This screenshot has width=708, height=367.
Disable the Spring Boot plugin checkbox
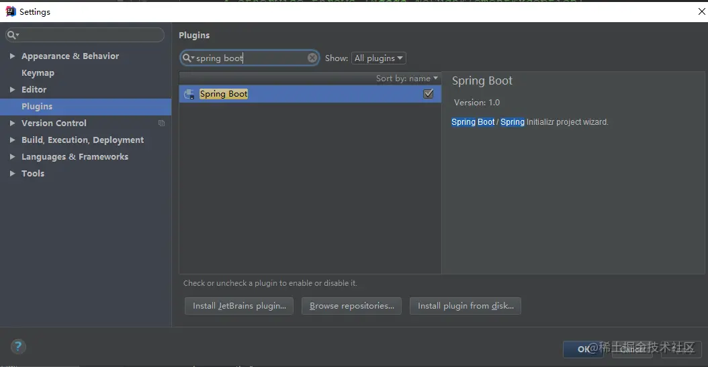428,94
